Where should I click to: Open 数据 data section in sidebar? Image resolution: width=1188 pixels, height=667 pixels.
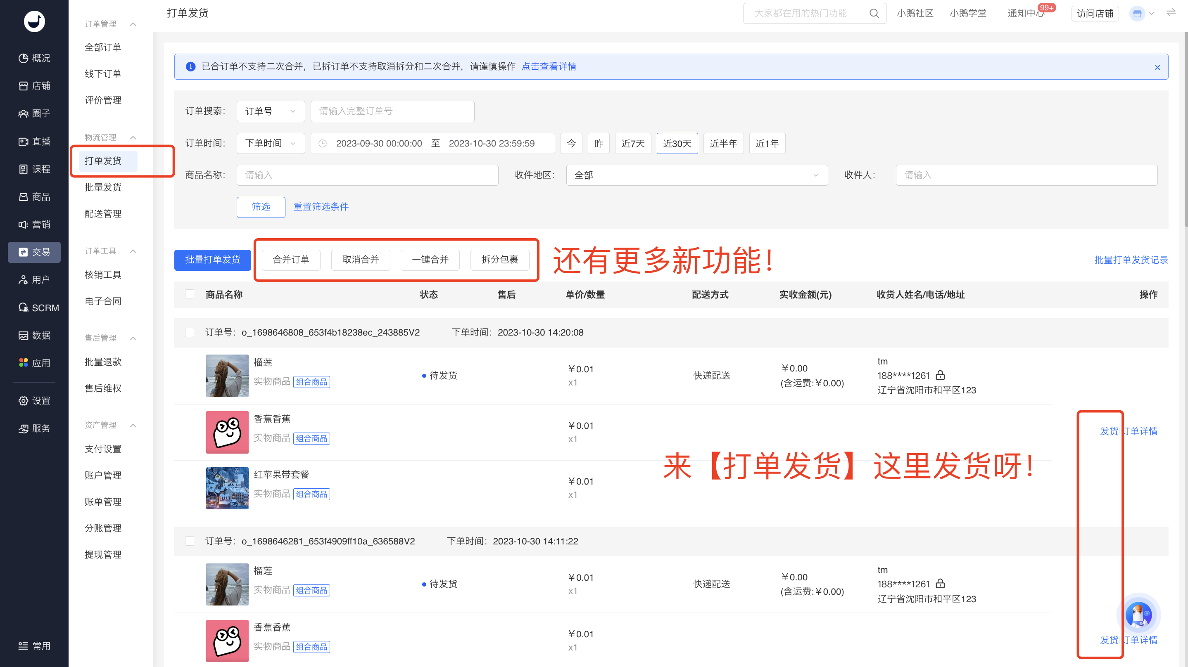click(34, 336)
